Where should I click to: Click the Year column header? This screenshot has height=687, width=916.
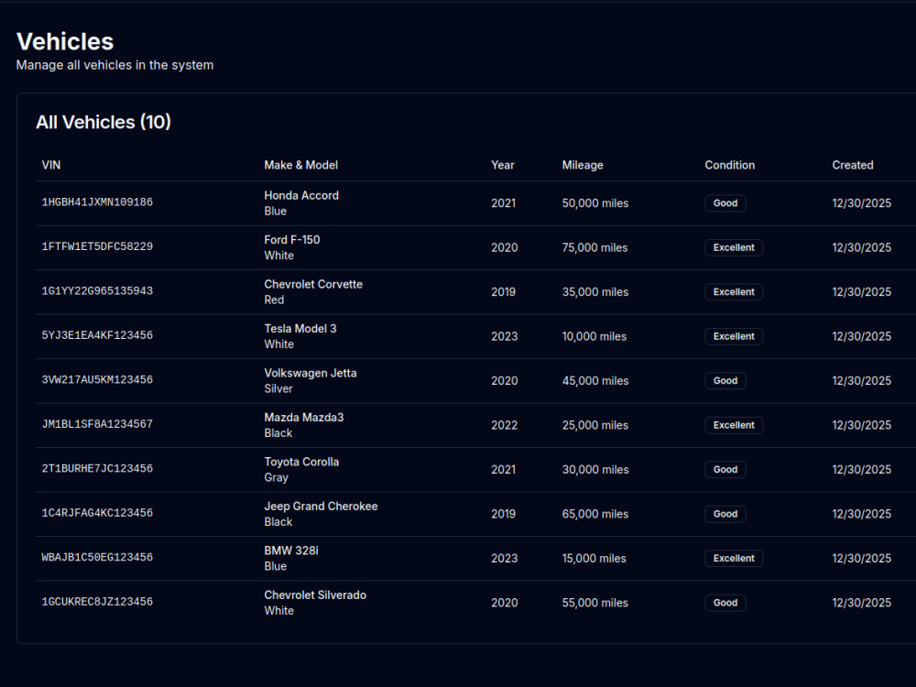(502, 165)
